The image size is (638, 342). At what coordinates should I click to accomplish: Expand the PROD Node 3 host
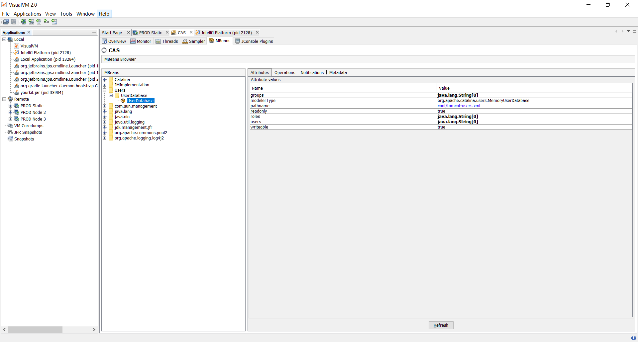click(10, 119)
